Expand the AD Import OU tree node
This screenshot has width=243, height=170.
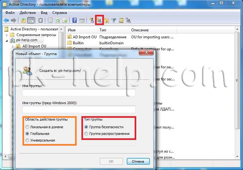(13, 46)
